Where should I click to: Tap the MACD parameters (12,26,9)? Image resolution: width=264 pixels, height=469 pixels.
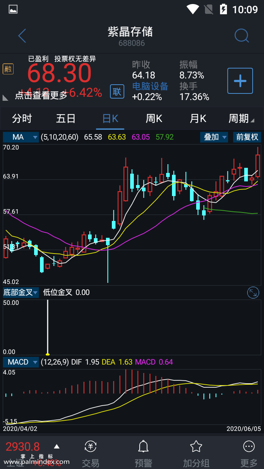pyautogui.click(x=55, y=362)
